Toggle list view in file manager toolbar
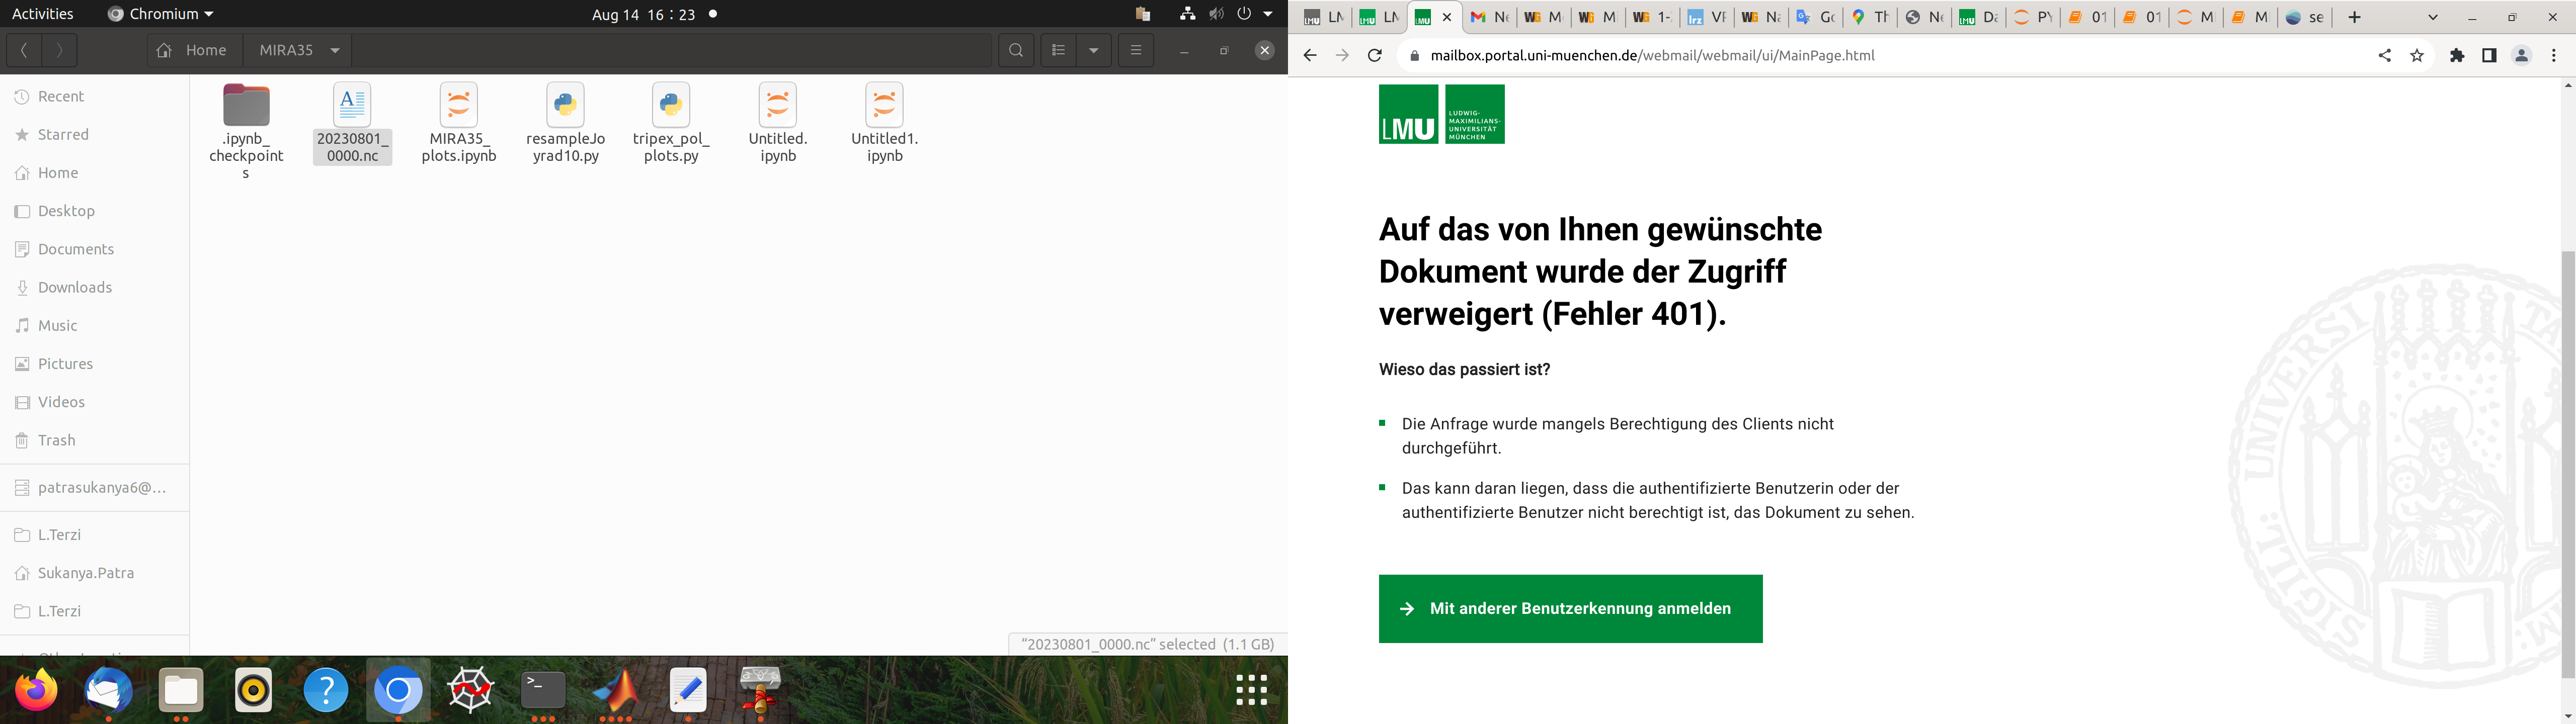Screen dimensions: 2576x724 [x=1059, y=50]
